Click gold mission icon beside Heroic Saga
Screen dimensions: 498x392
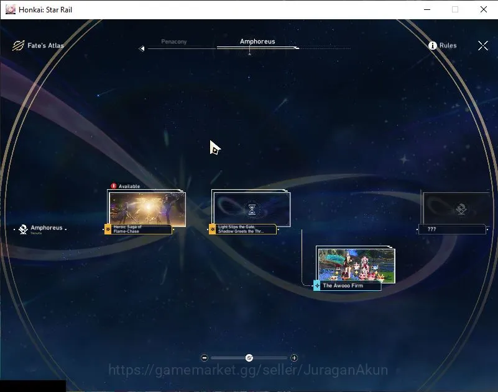click(x=108, y=229)
